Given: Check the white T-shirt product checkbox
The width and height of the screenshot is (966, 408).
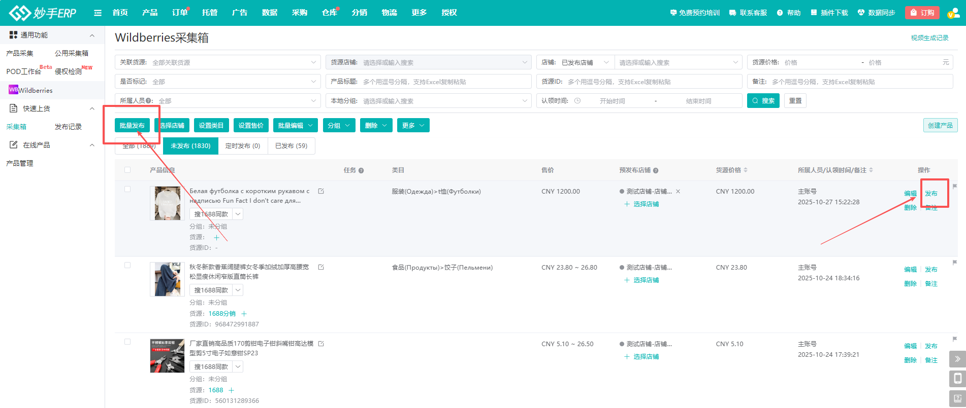Looking at the screenshot, I should [127, 189].
